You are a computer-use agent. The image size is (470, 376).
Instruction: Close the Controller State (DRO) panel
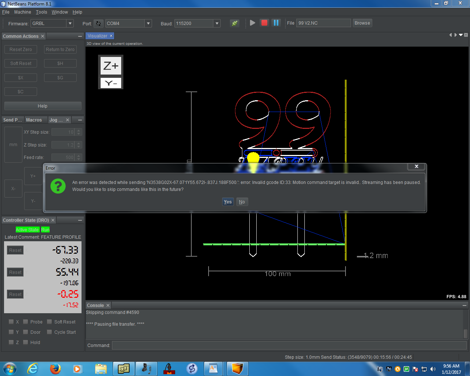[x=53, y=220]
